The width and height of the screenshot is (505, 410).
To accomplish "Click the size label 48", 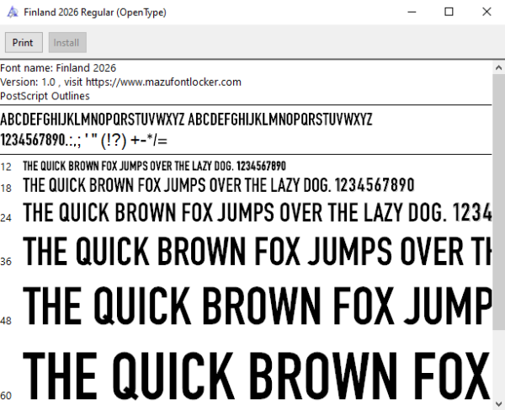I will click(x=6, y=321).
